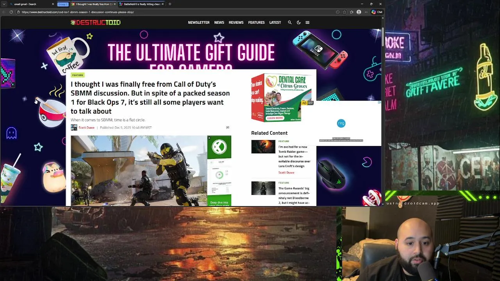Screen dimensions: 500x281
Task: Open the NEWSLETTER nav item
Action: coord(199,23)
